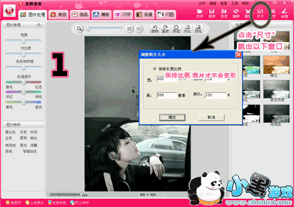Viewport: 294px width, 207px height.
Task: Click the 高比 percentage input field
Action: click(215, 95)
